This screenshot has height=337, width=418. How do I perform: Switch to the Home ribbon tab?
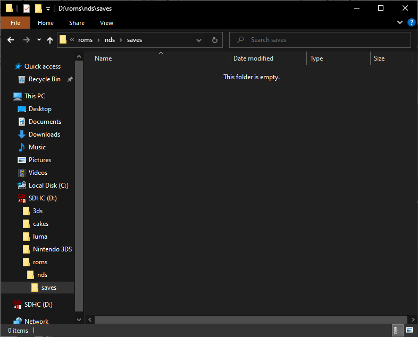click(x=46, y=23)
